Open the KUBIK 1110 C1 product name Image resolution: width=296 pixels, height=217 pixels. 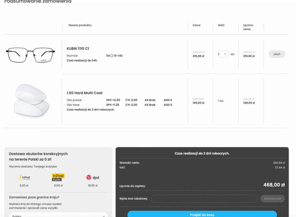pyautogui.click(x=78, y=49)
